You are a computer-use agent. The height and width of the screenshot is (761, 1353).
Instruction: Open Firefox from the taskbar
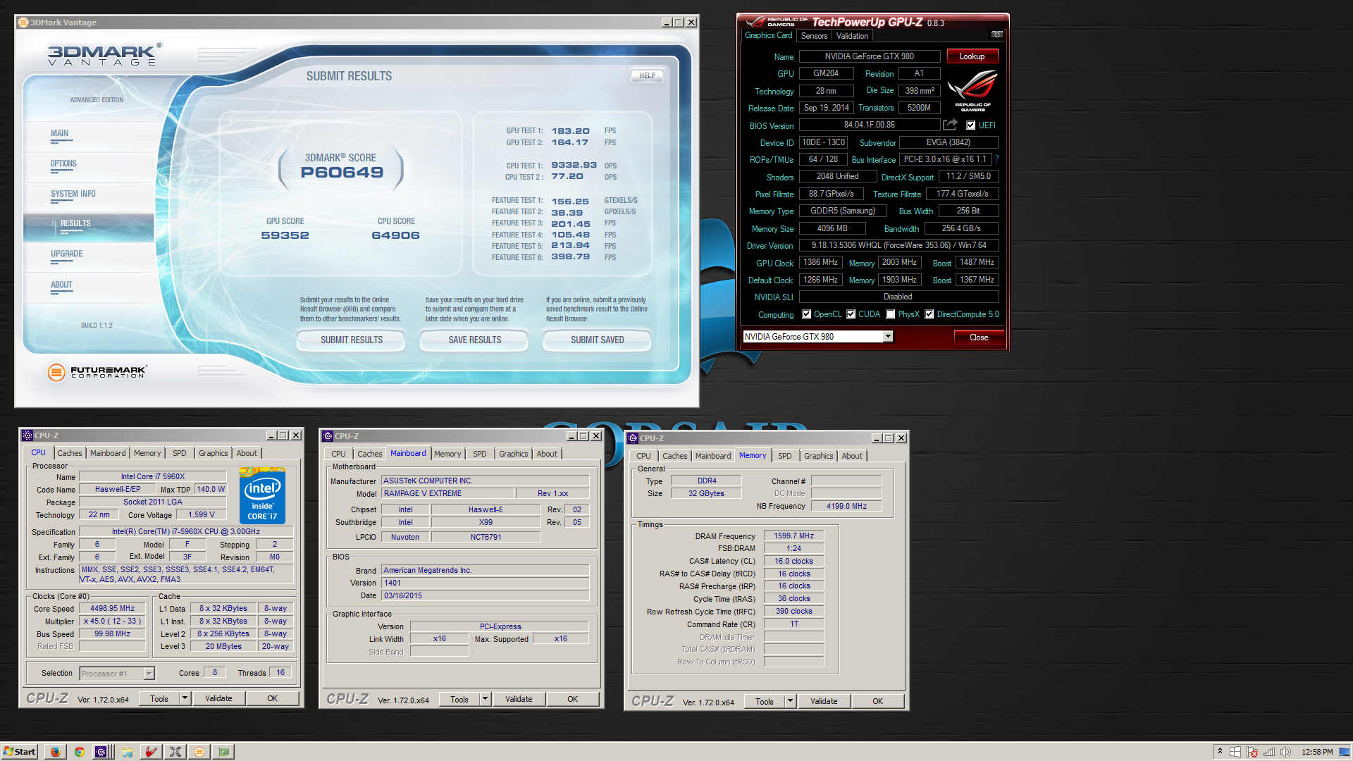click(x=55, y=752)
